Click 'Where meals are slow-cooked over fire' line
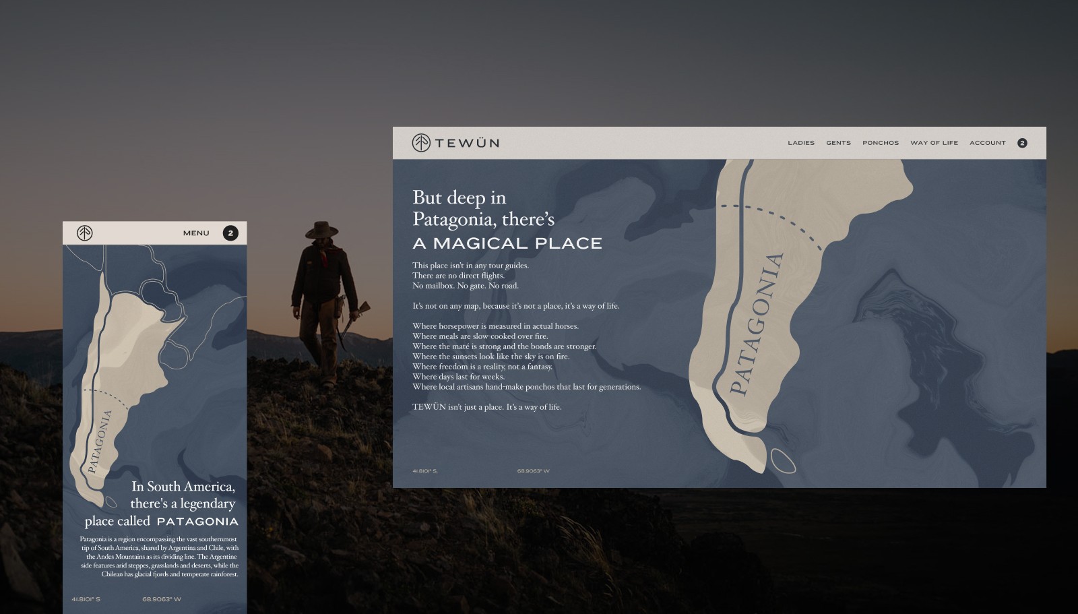Image resolution: width=1078 pixels, height=614 pixels. (x=480, y=336)
